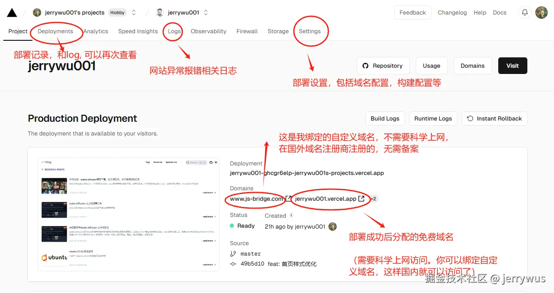Screen dimensions: 554x293
Task: Click the black Visit button
Action: pyautogui.click(x=512, y=66)
